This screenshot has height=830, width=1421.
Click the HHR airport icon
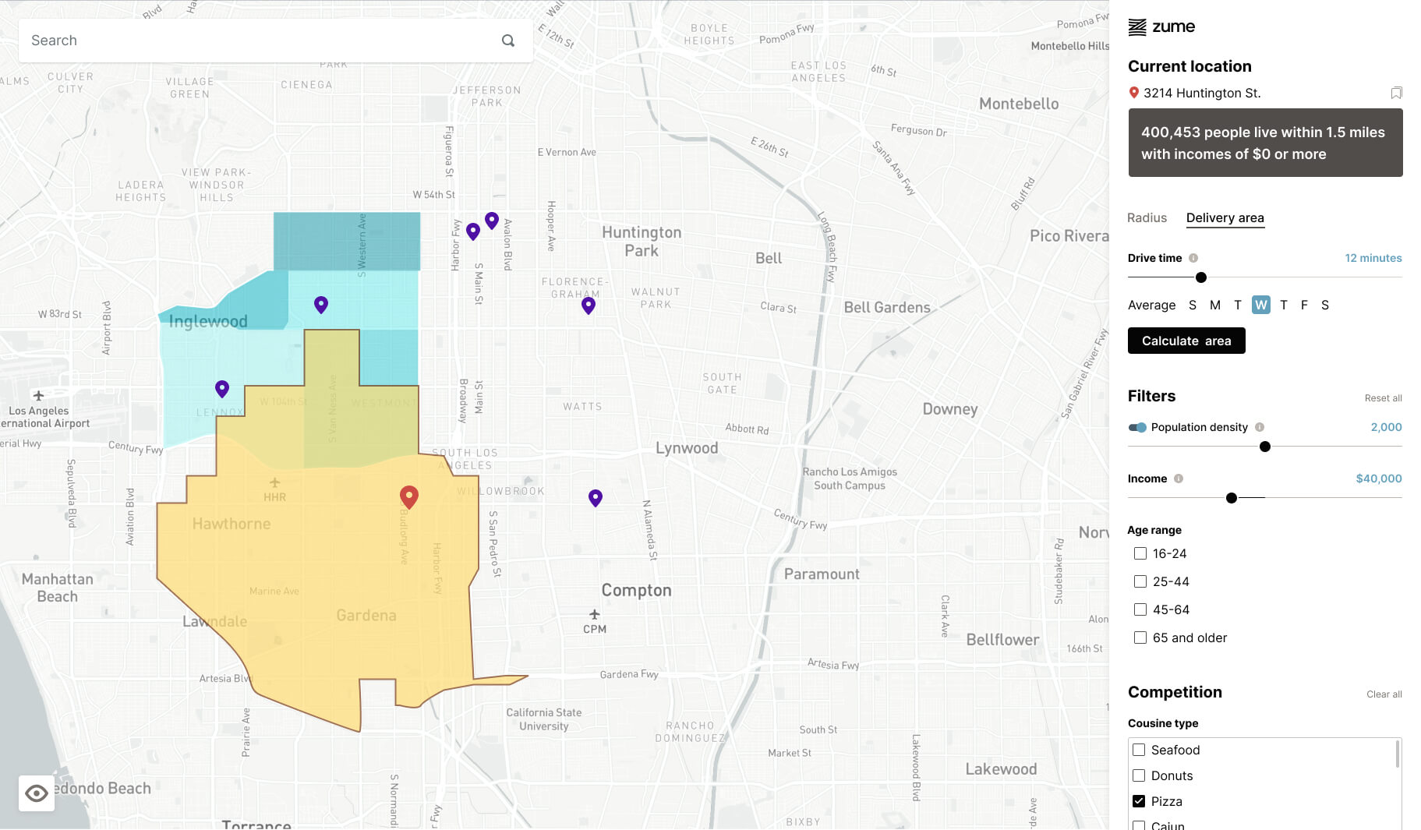click(x=274, y=483)
